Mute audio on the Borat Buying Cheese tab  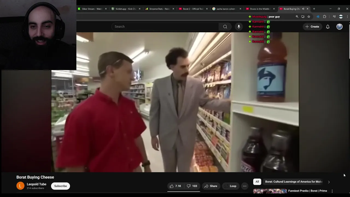303,9
